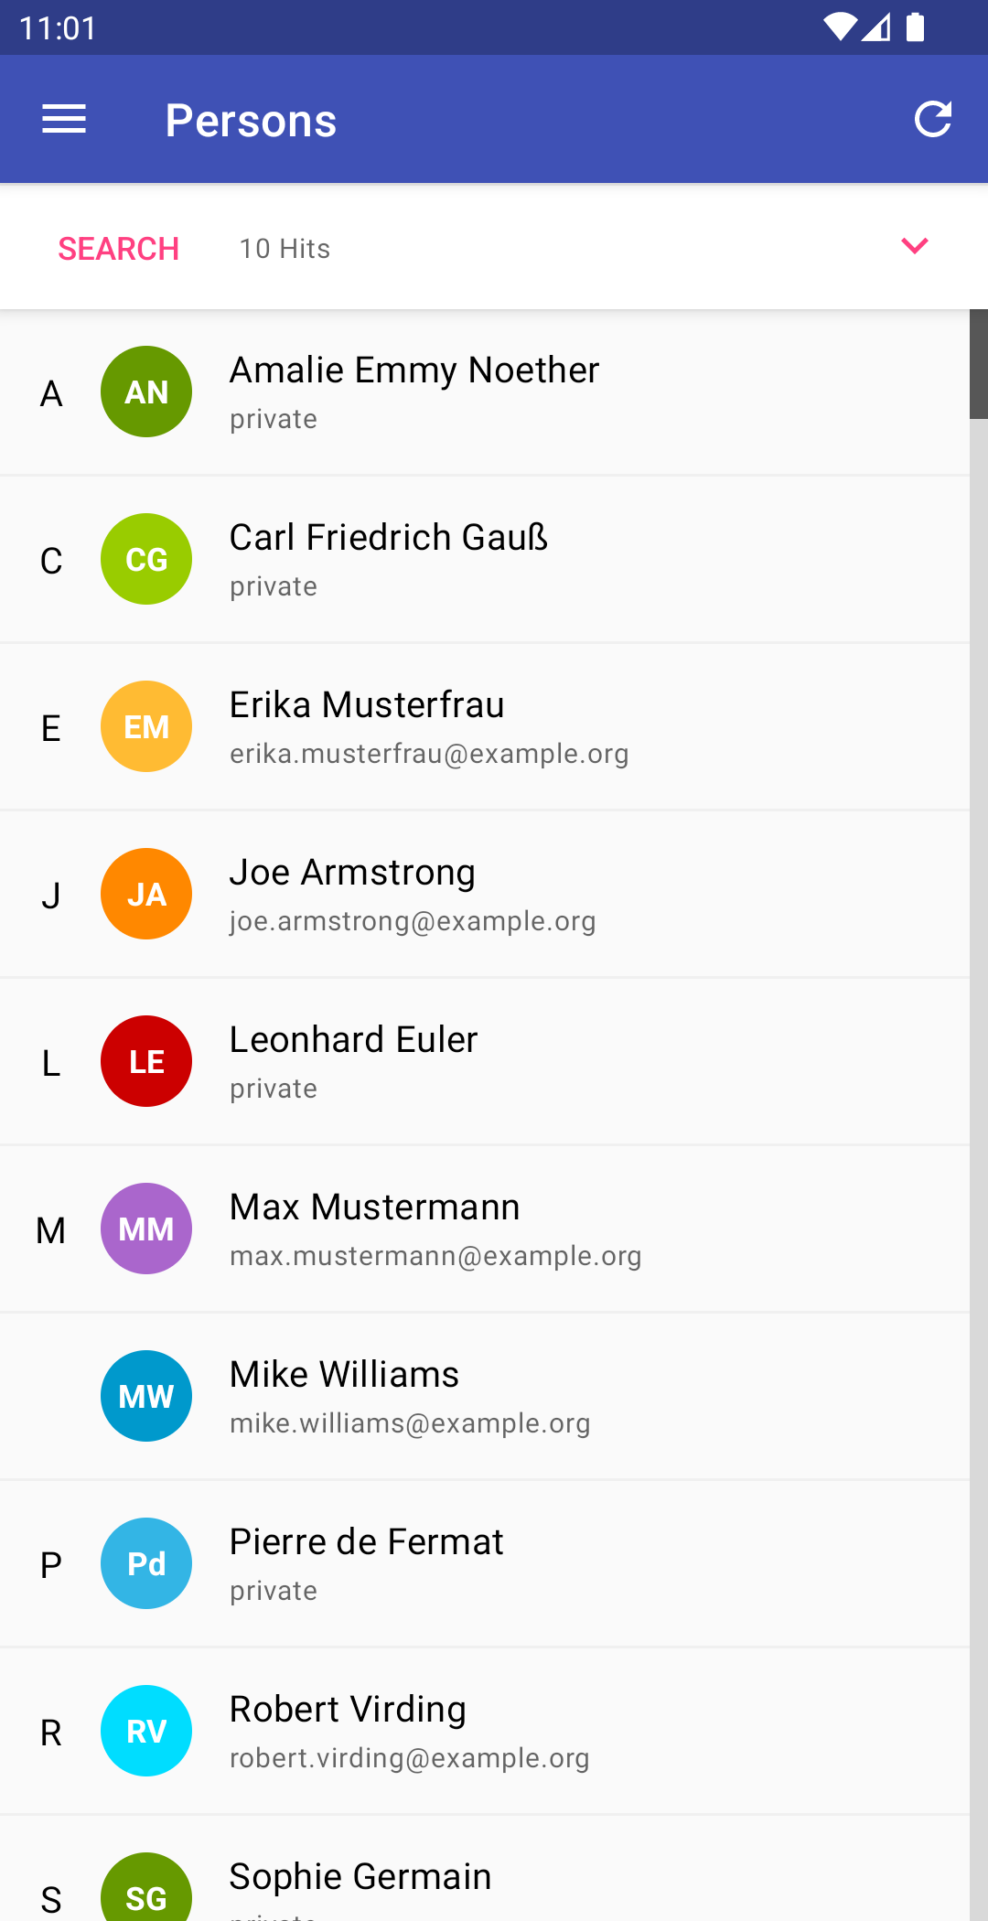Tap the Pd avatar for Pierre
Viewport: 988px width, 1921px height.
[x=146, y=1563]
